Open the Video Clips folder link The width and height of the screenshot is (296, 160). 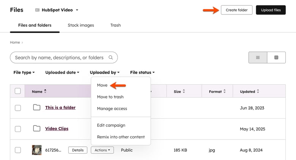(57, 129)
